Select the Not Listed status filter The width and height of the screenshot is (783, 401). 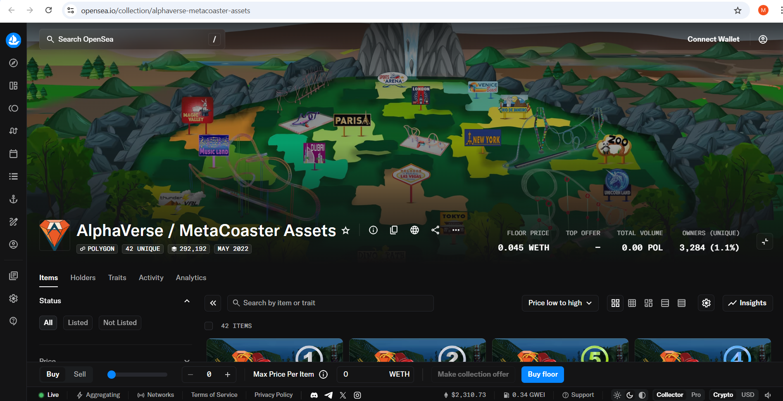(x=120, y=323)
